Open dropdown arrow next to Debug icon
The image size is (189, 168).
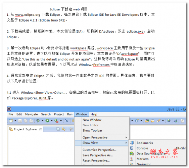[43, 121]
